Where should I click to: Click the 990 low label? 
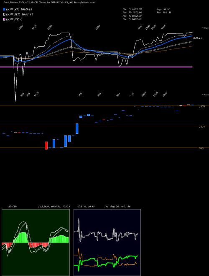(x=28, y=95)
